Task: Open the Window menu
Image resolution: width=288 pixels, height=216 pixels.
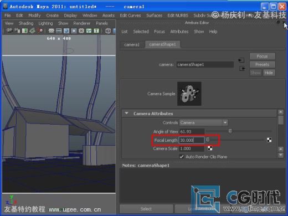Action: (x=90, y=16)
